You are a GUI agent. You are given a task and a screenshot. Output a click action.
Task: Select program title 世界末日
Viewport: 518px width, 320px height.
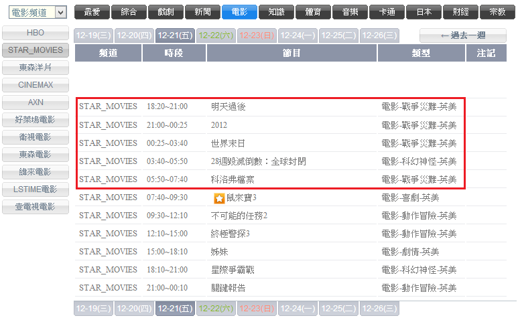pos(229,143)
